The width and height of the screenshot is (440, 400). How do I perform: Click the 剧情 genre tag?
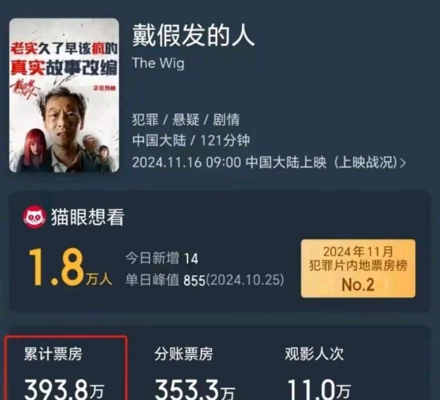click(x=226, y=120)
